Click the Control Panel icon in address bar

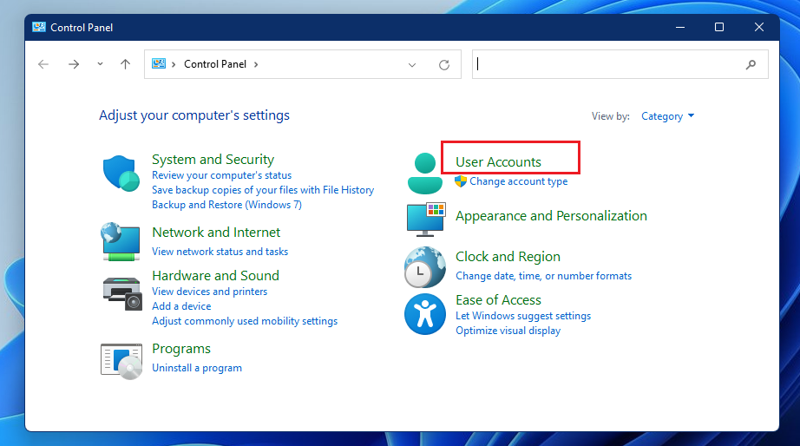(x=159, y=64)
